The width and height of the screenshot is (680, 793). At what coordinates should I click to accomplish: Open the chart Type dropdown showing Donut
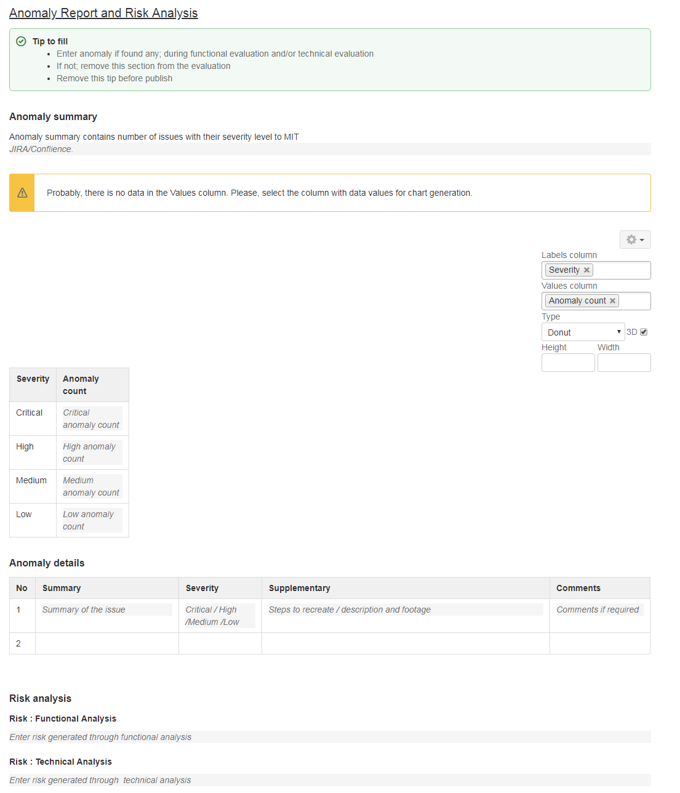point(583,332)
